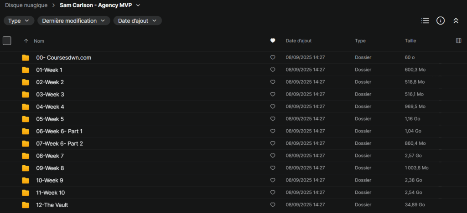Click the collapse-all double chevron icon

455,20
